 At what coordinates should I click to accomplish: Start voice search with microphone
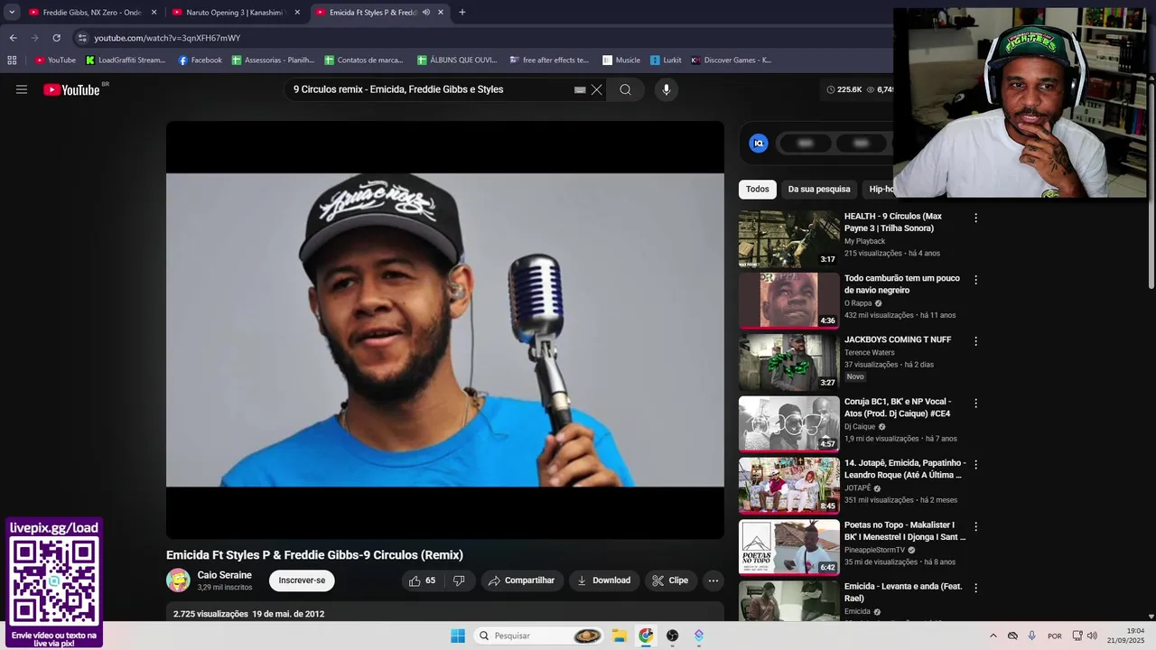tap(667, 89)
